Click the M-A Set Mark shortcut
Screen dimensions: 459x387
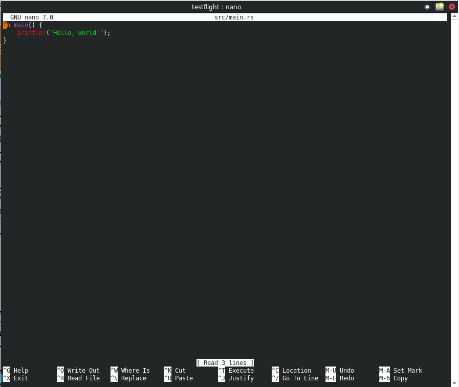pos(401,371)
